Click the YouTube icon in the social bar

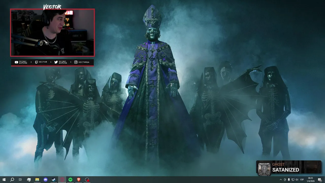(17, 62)
